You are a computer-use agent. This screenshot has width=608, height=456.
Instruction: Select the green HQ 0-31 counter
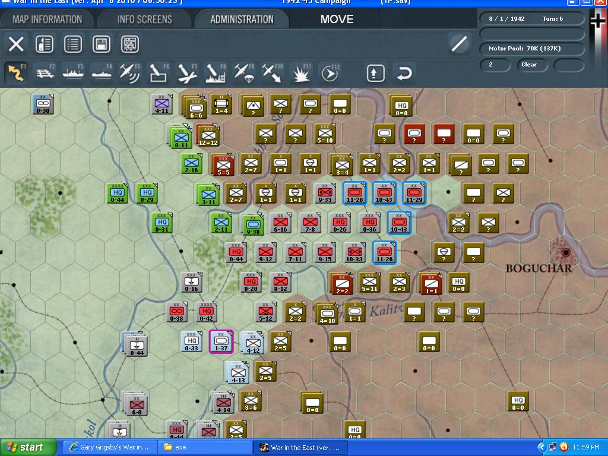pos(161,223)
